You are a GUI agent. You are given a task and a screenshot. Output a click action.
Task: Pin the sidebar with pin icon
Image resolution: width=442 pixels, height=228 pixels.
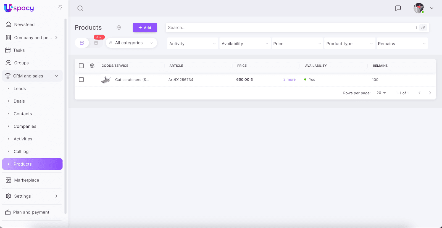(60, 7)
